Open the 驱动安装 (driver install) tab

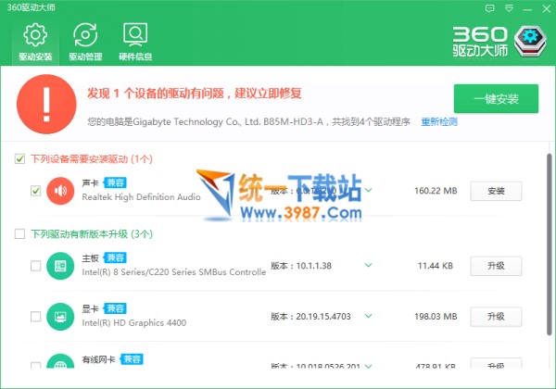click(34, 42)
